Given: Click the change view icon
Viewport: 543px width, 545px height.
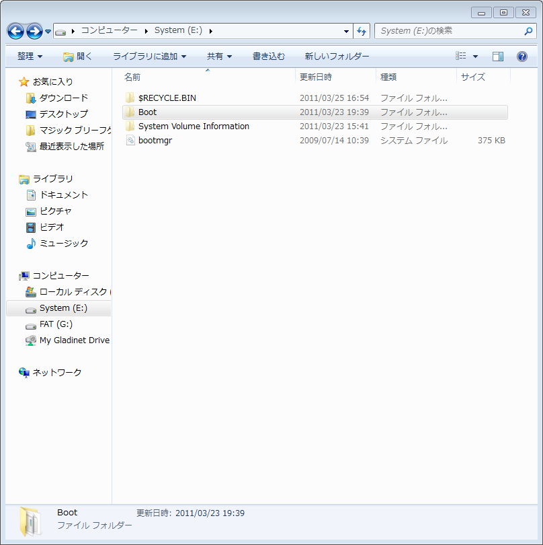Looking at the screenshot, I should (461, 56).
